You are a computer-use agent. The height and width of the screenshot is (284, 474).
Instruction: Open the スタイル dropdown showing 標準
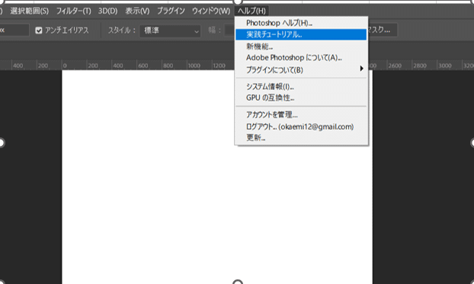tap(170, 31)
